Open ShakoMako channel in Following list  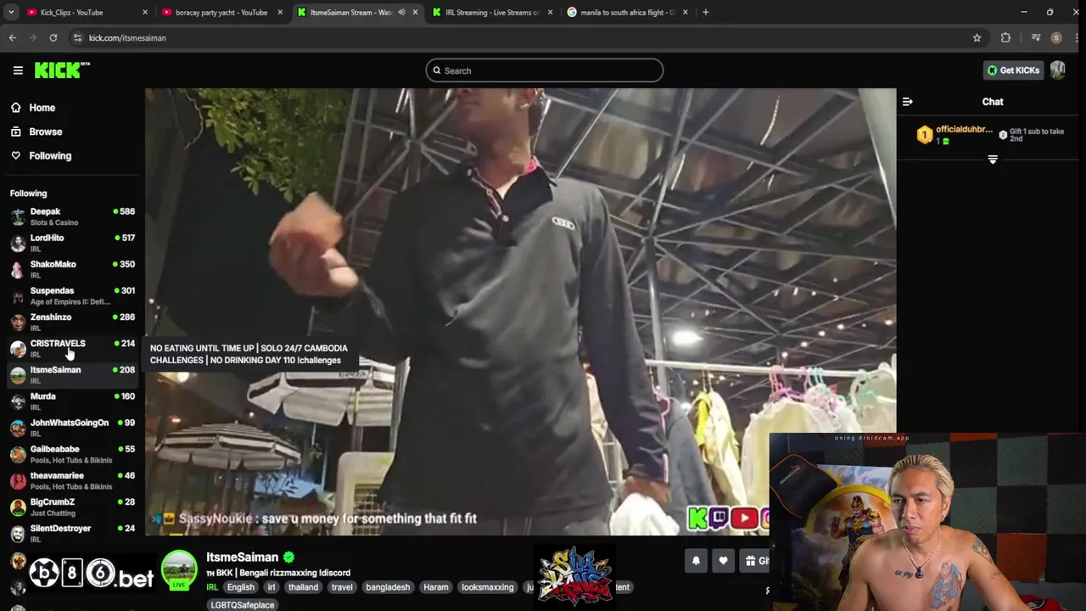click(72, 269)
